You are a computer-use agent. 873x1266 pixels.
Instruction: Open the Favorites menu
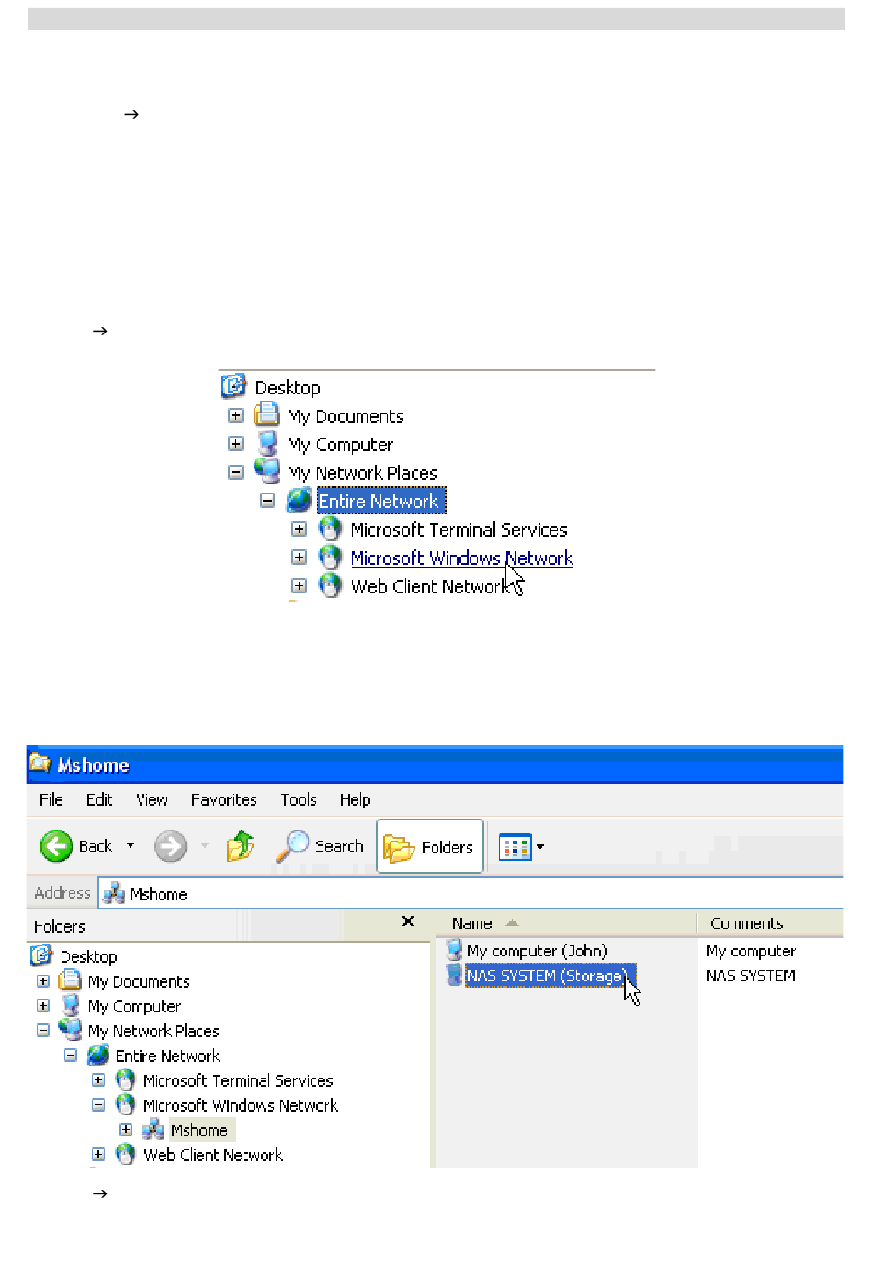(224, 800)
